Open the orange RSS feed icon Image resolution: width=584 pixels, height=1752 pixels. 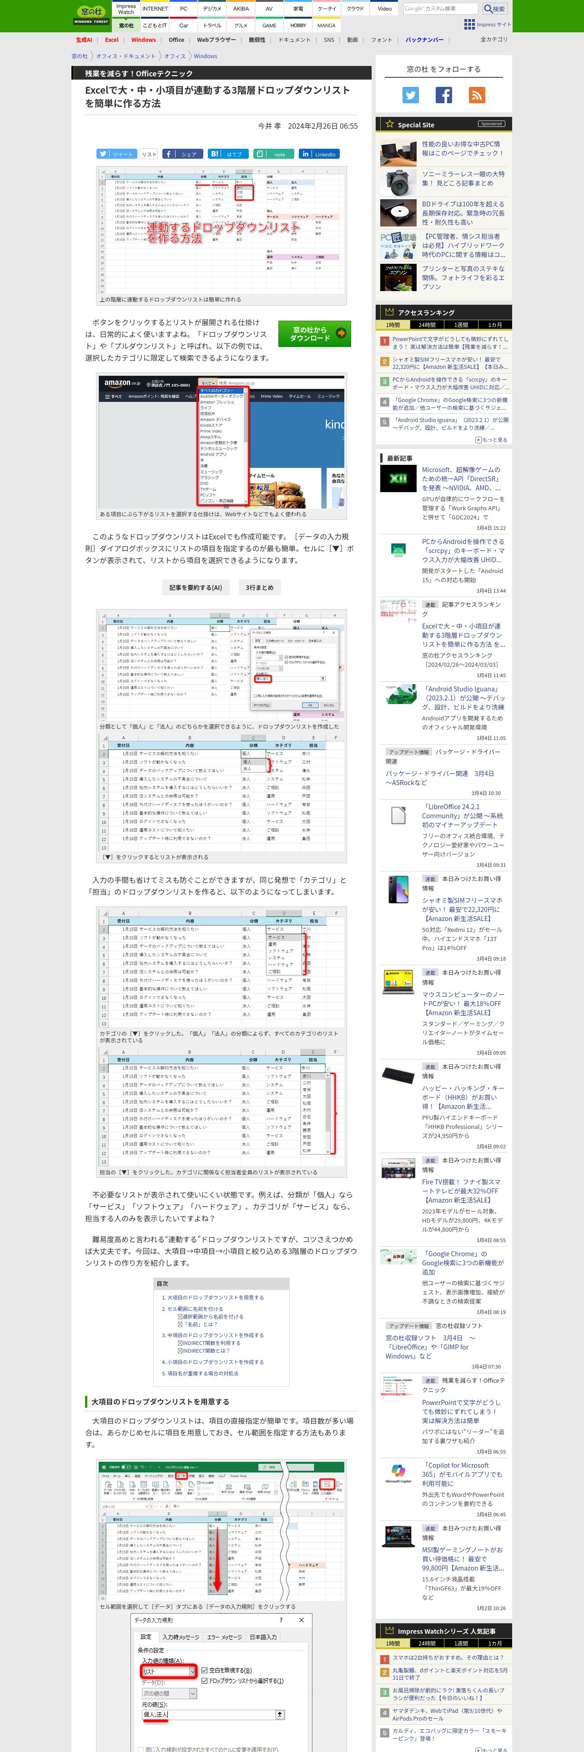(477, 95)
